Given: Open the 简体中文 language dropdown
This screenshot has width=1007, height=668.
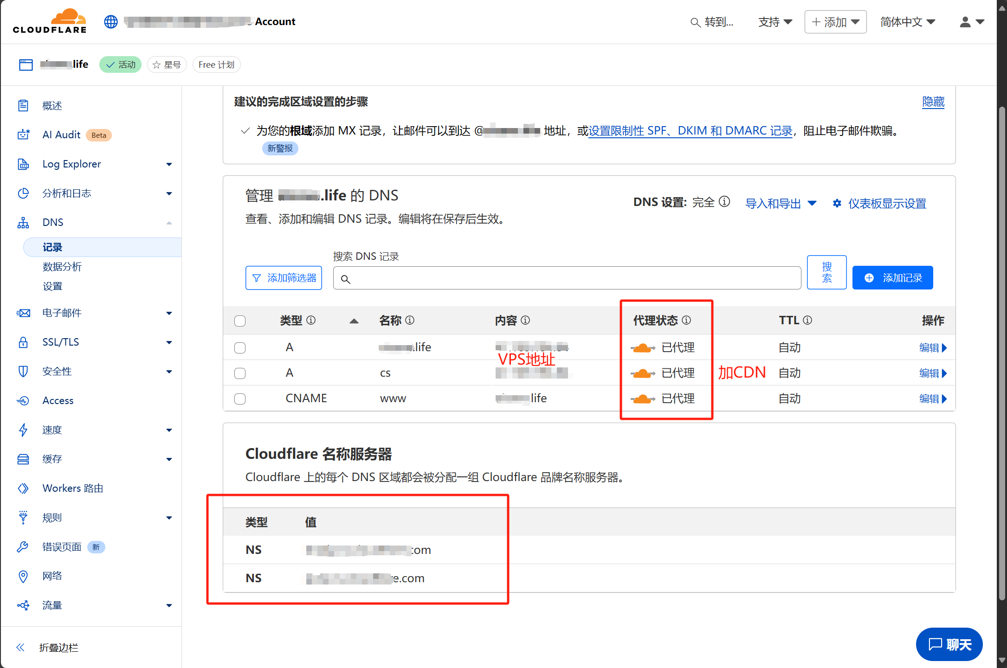Looking at the screenshot, I should (908, 22).
